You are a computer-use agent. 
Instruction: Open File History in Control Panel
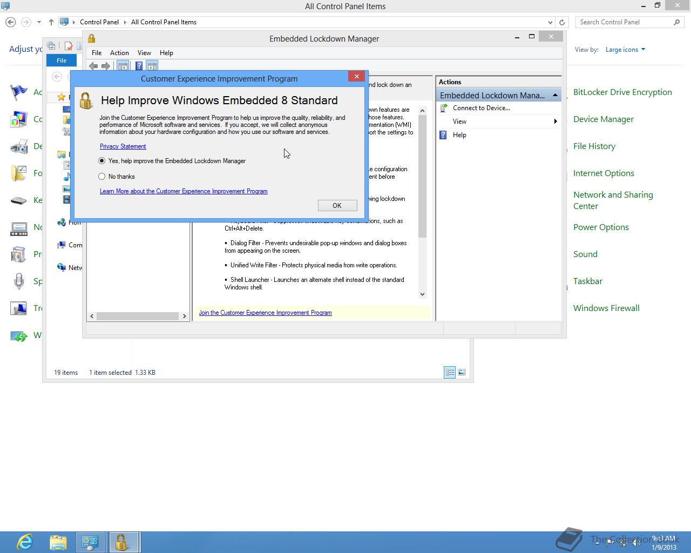point(594,146)
